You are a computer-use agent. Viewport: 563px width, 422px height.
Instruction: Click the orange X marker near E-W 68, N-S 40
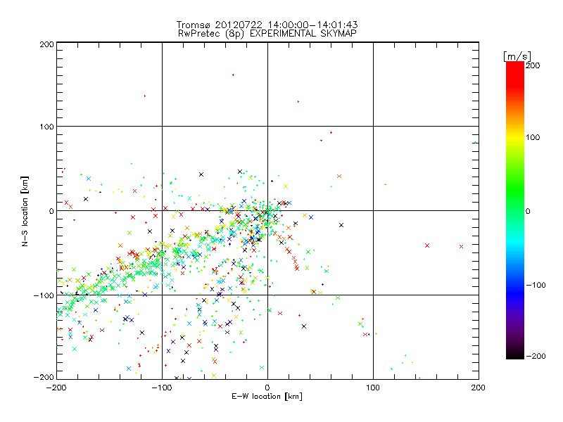(x=339, y=177)
